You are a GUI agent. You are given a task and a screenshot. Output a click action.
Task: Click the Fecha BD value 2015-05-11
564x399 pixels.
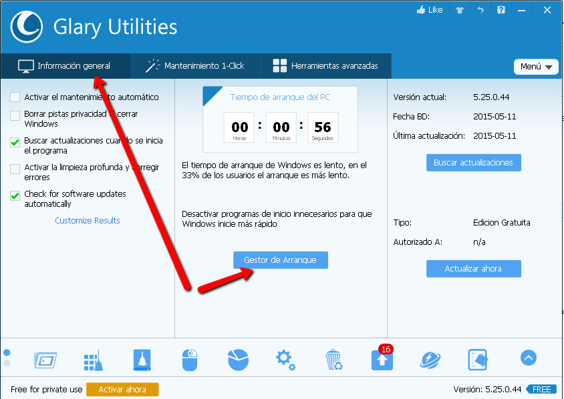pyautogui.click(x=495, y=116)
